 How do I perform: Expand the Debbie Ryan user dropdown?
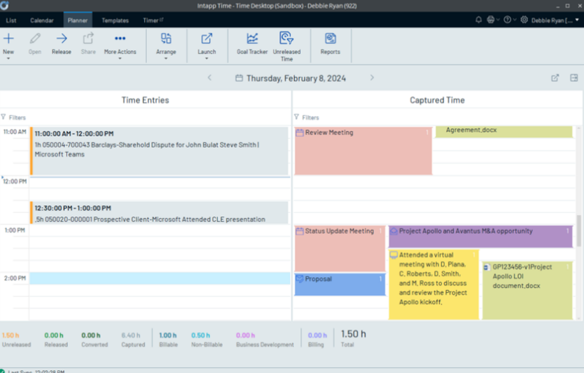pos(577,20)
